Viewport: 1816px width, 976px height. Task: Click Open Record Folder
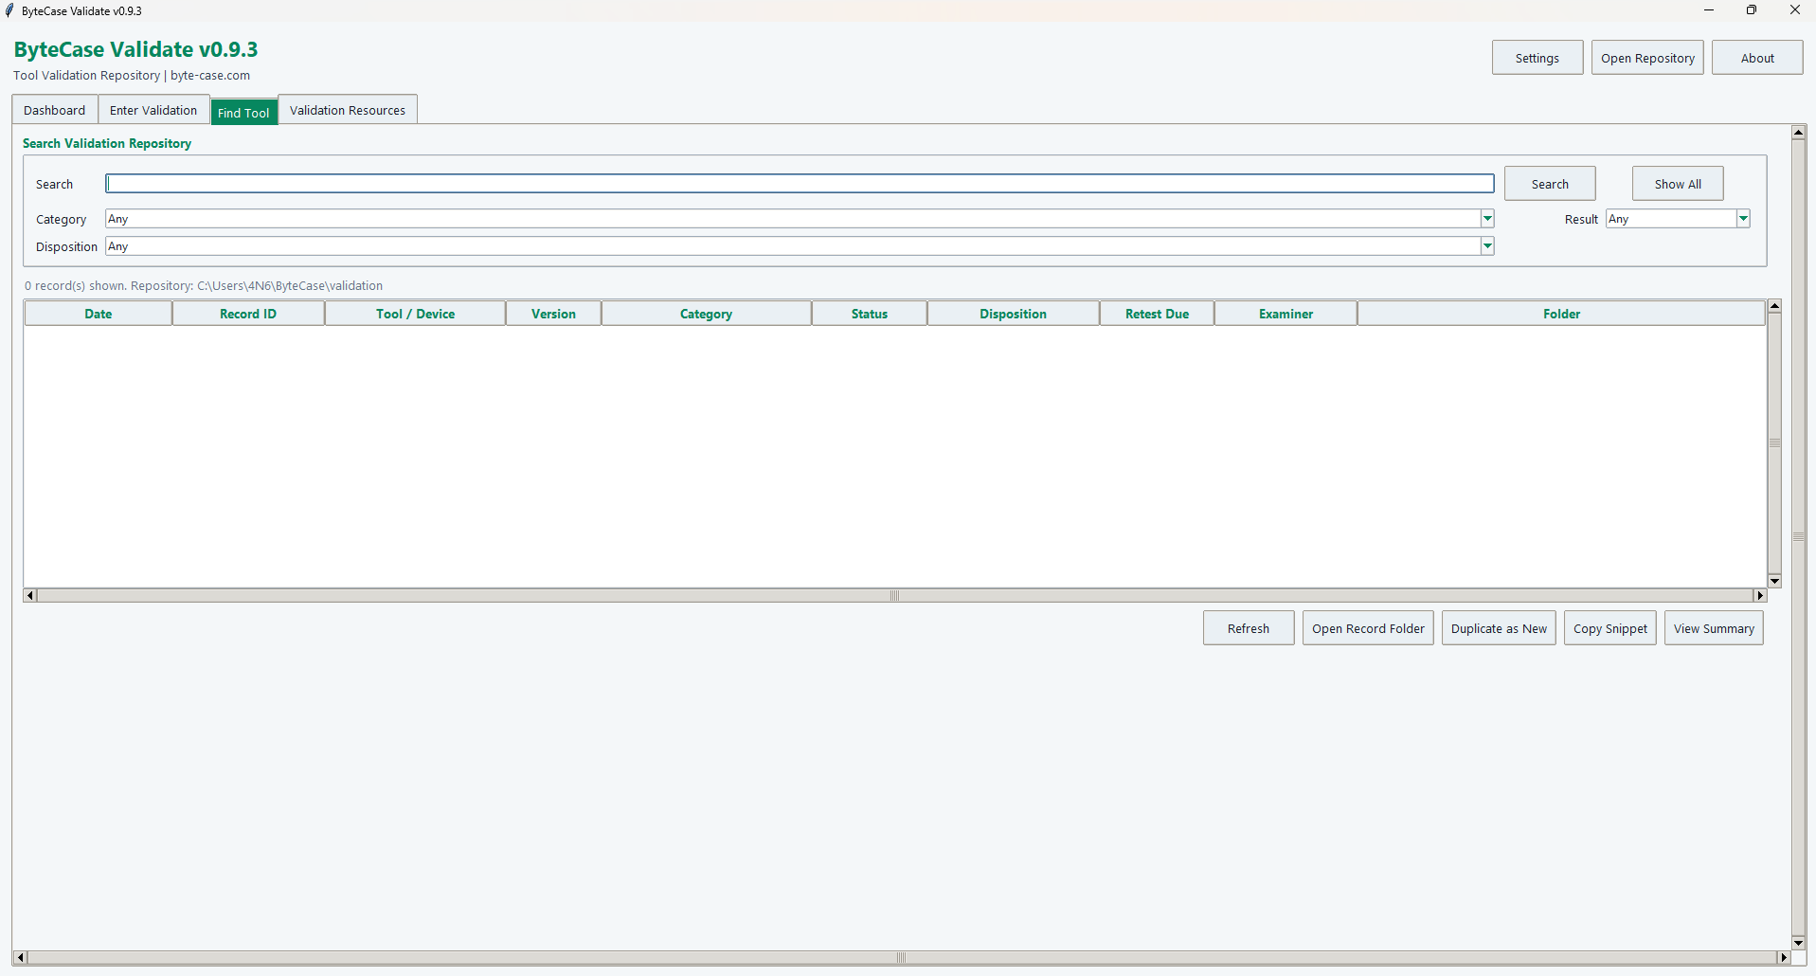click(1368, 628)
